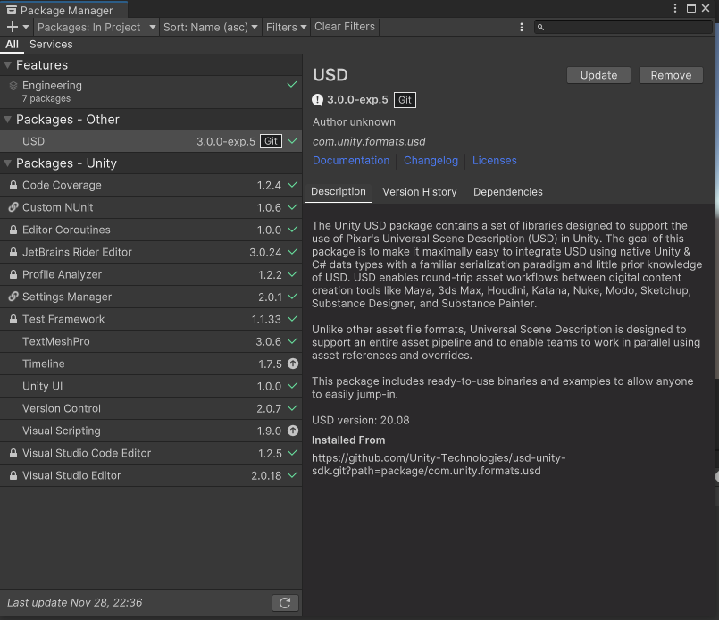Select the Visual Studio Code Editor package
This screenshot has height=620, width=719.
pos(151,453)
